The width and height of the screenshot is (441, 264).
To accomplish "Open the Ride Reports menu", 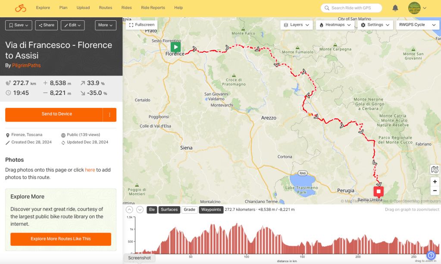I will click(153, 8).
